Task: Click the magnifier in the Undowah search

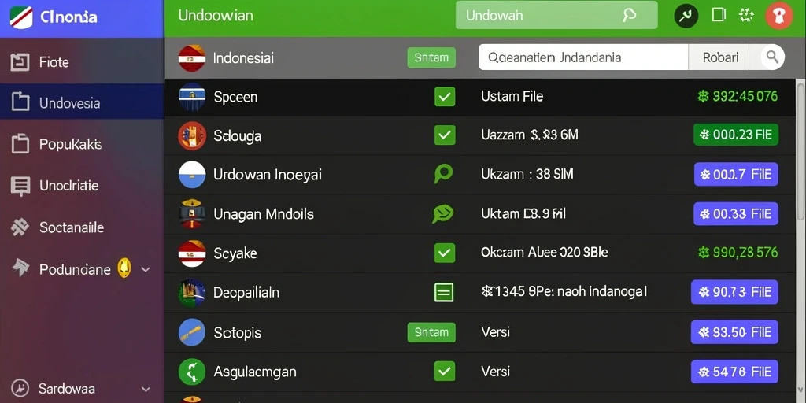Action: (x=629, y=15)
